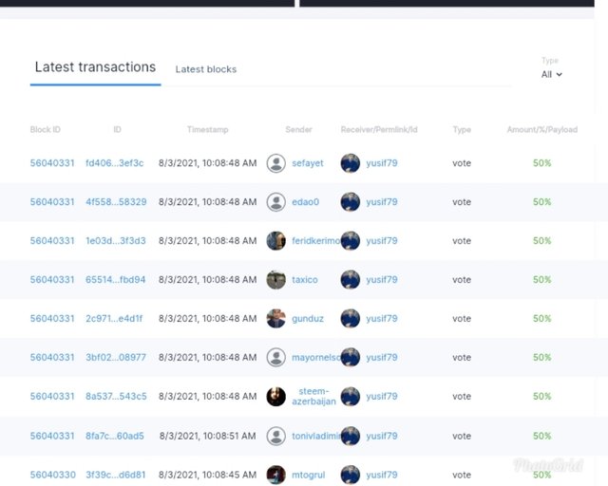Click the Timestamp column header
Screen dimensions: 608x486
tap(207, 129)
